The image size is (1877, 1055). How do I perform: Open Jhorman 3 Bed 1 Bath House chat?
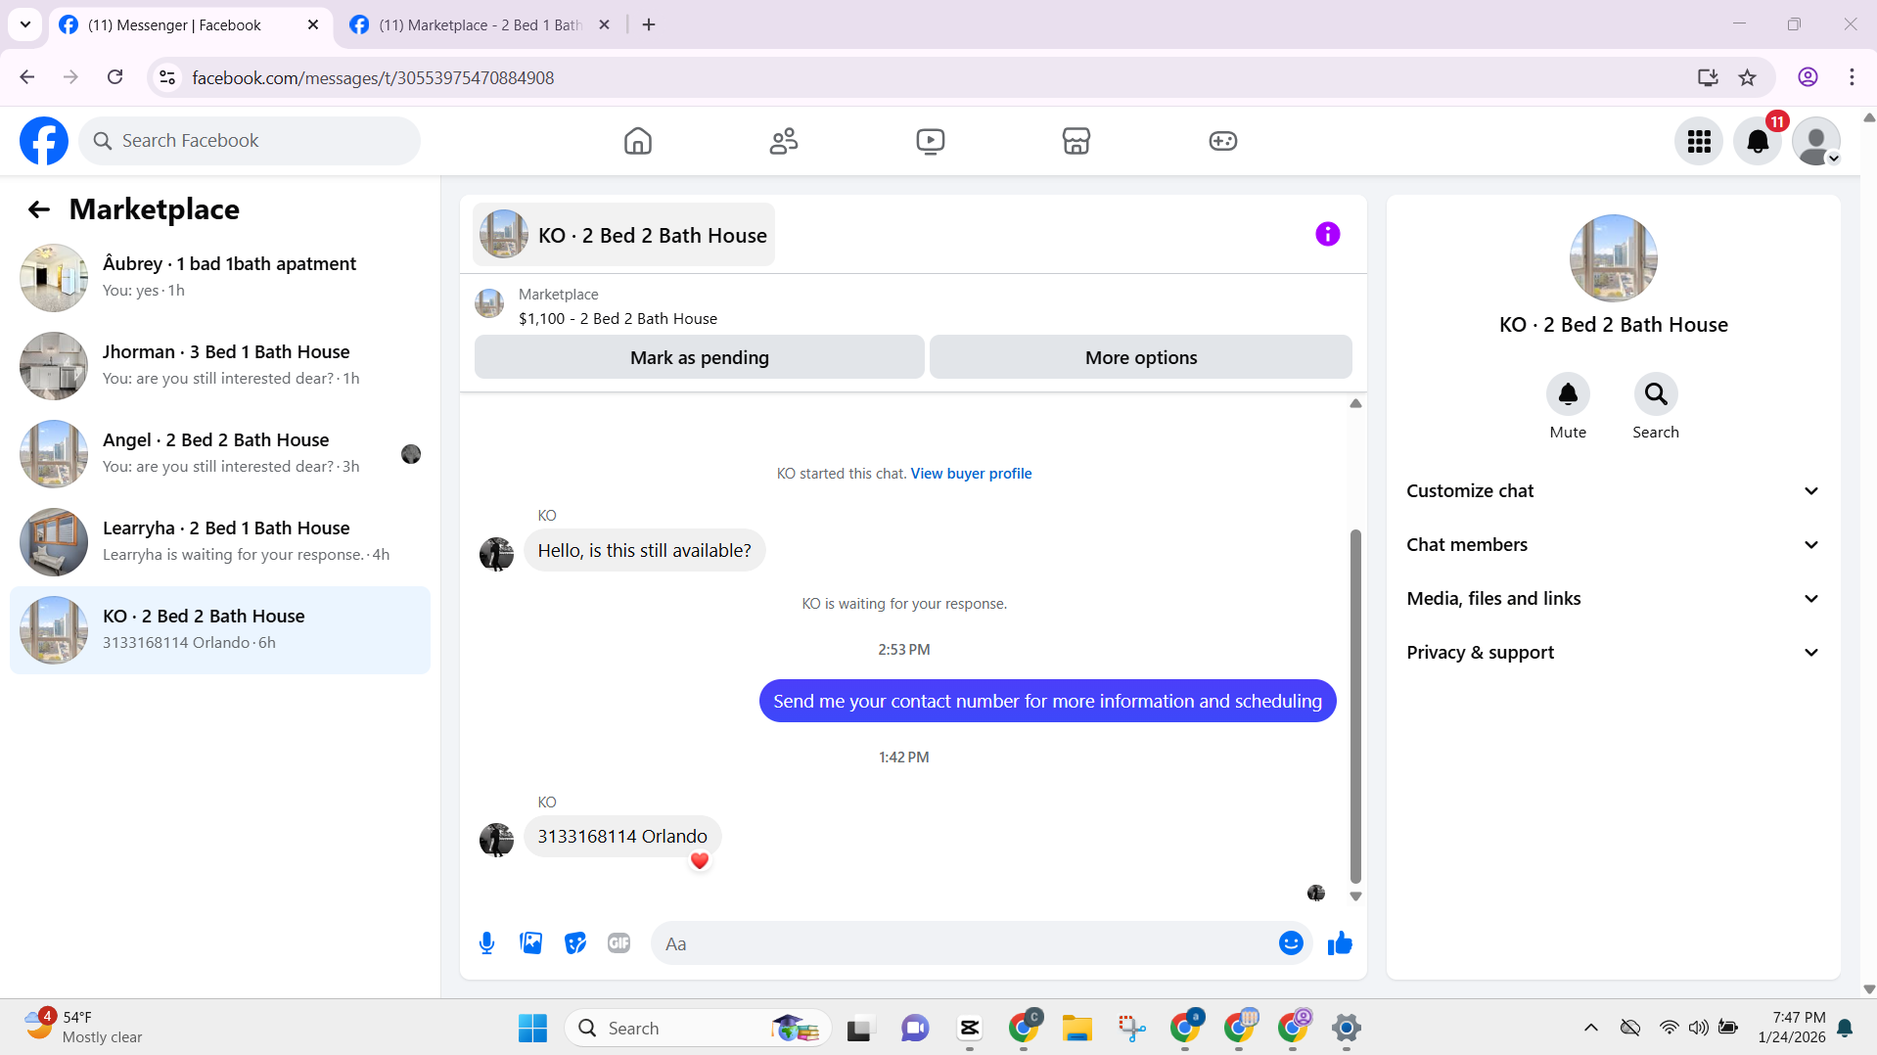[220, 366]
